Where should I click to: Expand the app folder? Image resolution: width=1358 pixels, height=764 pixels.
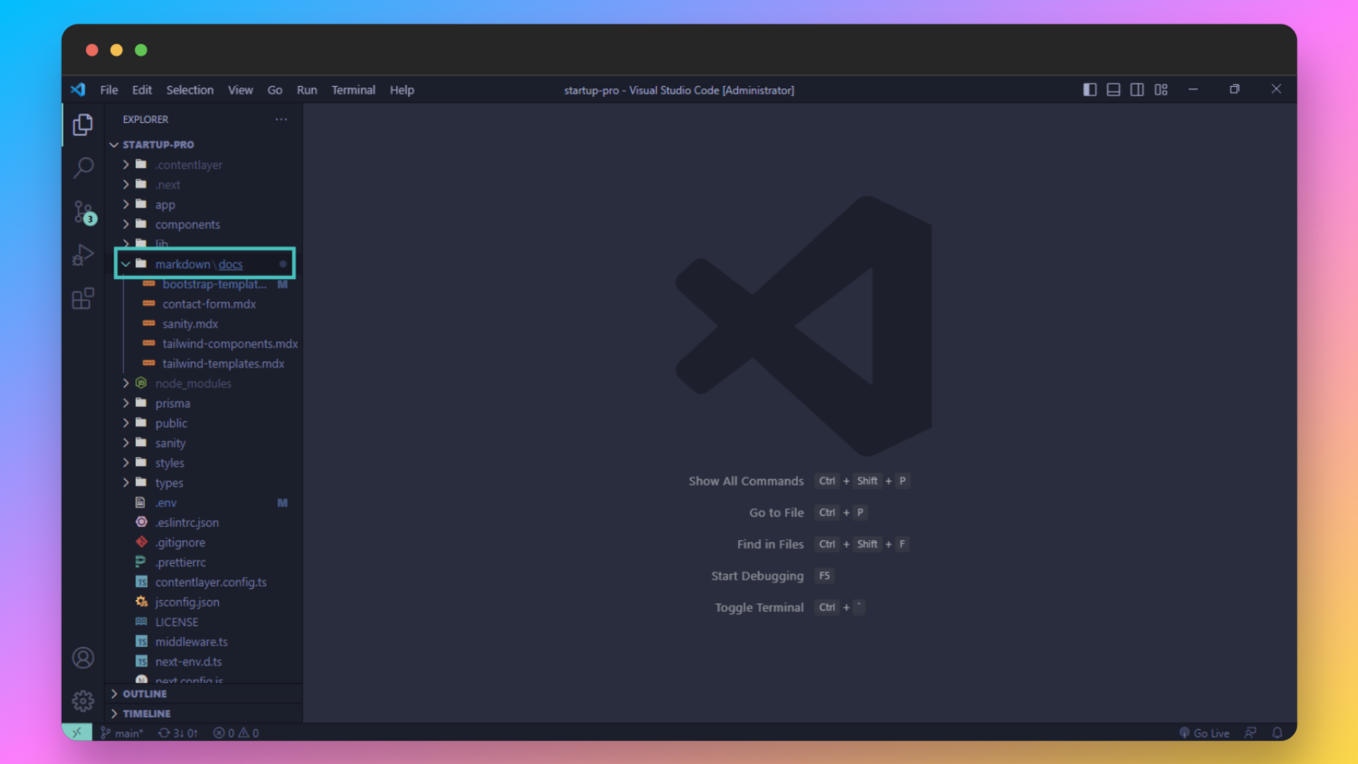tap(204, 204)
